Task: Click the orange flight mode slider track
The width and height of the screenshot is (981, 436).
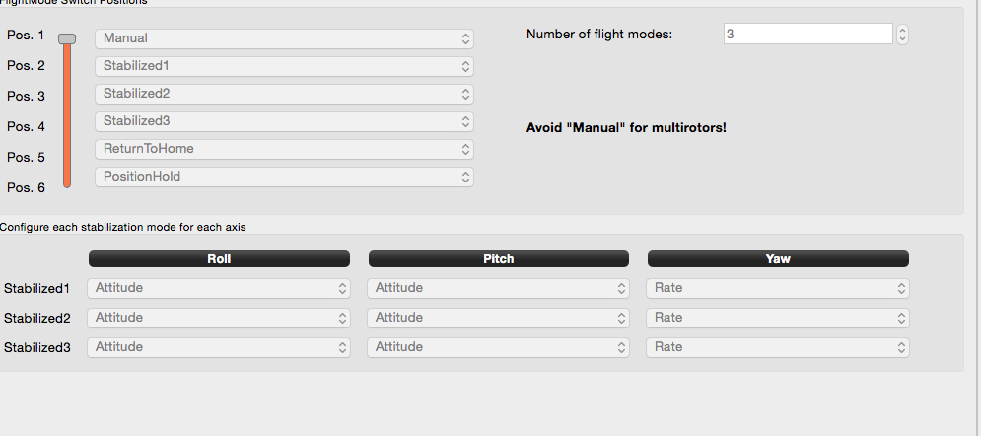Action: click(67, 118)
